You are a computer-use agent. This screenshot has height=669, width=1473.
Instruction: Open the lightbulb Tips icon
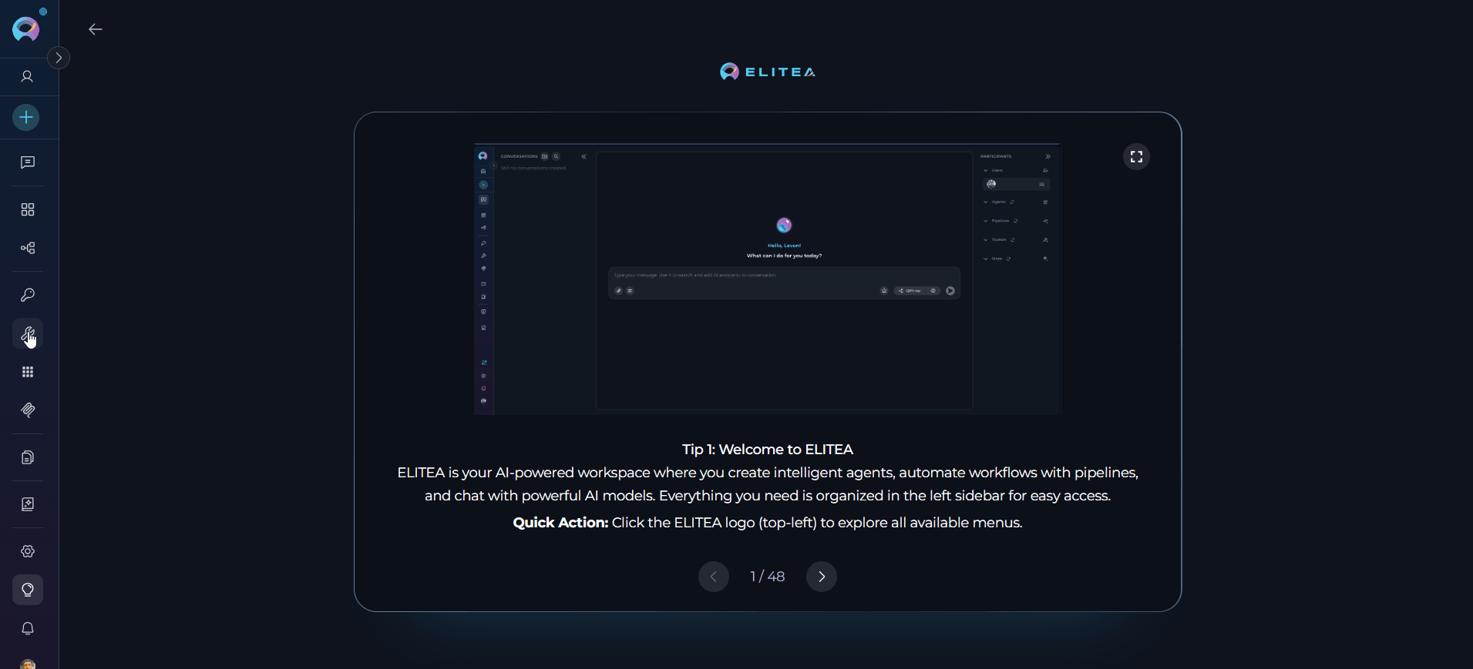(x=28, y=590)
